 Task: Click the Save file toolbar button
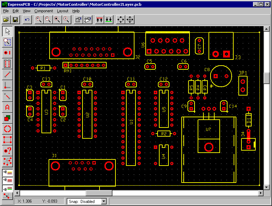15,20
